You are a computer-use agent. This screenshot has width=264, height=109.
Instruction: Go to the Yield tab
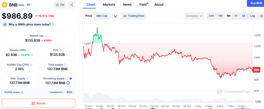tap(143, 5)
